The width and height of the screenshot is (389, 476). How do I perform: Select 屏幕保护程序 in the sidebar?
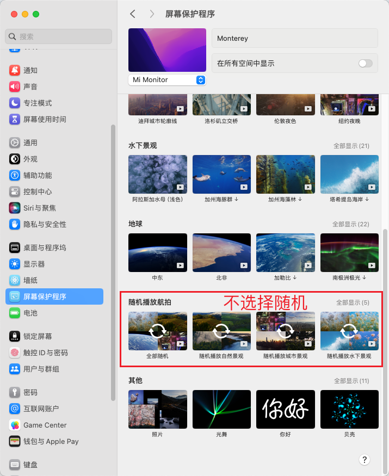(x=54, y=296)
